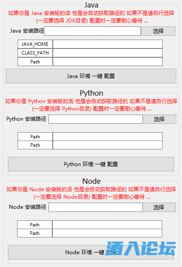Click red note '如果你是 Node 安装版的话'
The width and height of the screenshot is (182, 267).
click(39, 189)
